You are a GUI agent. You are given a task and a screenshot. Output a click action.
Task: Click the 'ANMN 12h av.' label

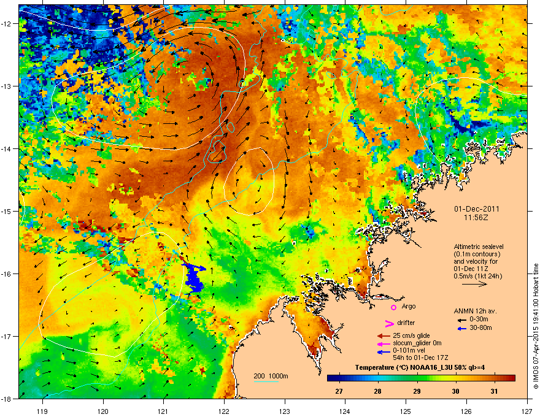[475, 312]
